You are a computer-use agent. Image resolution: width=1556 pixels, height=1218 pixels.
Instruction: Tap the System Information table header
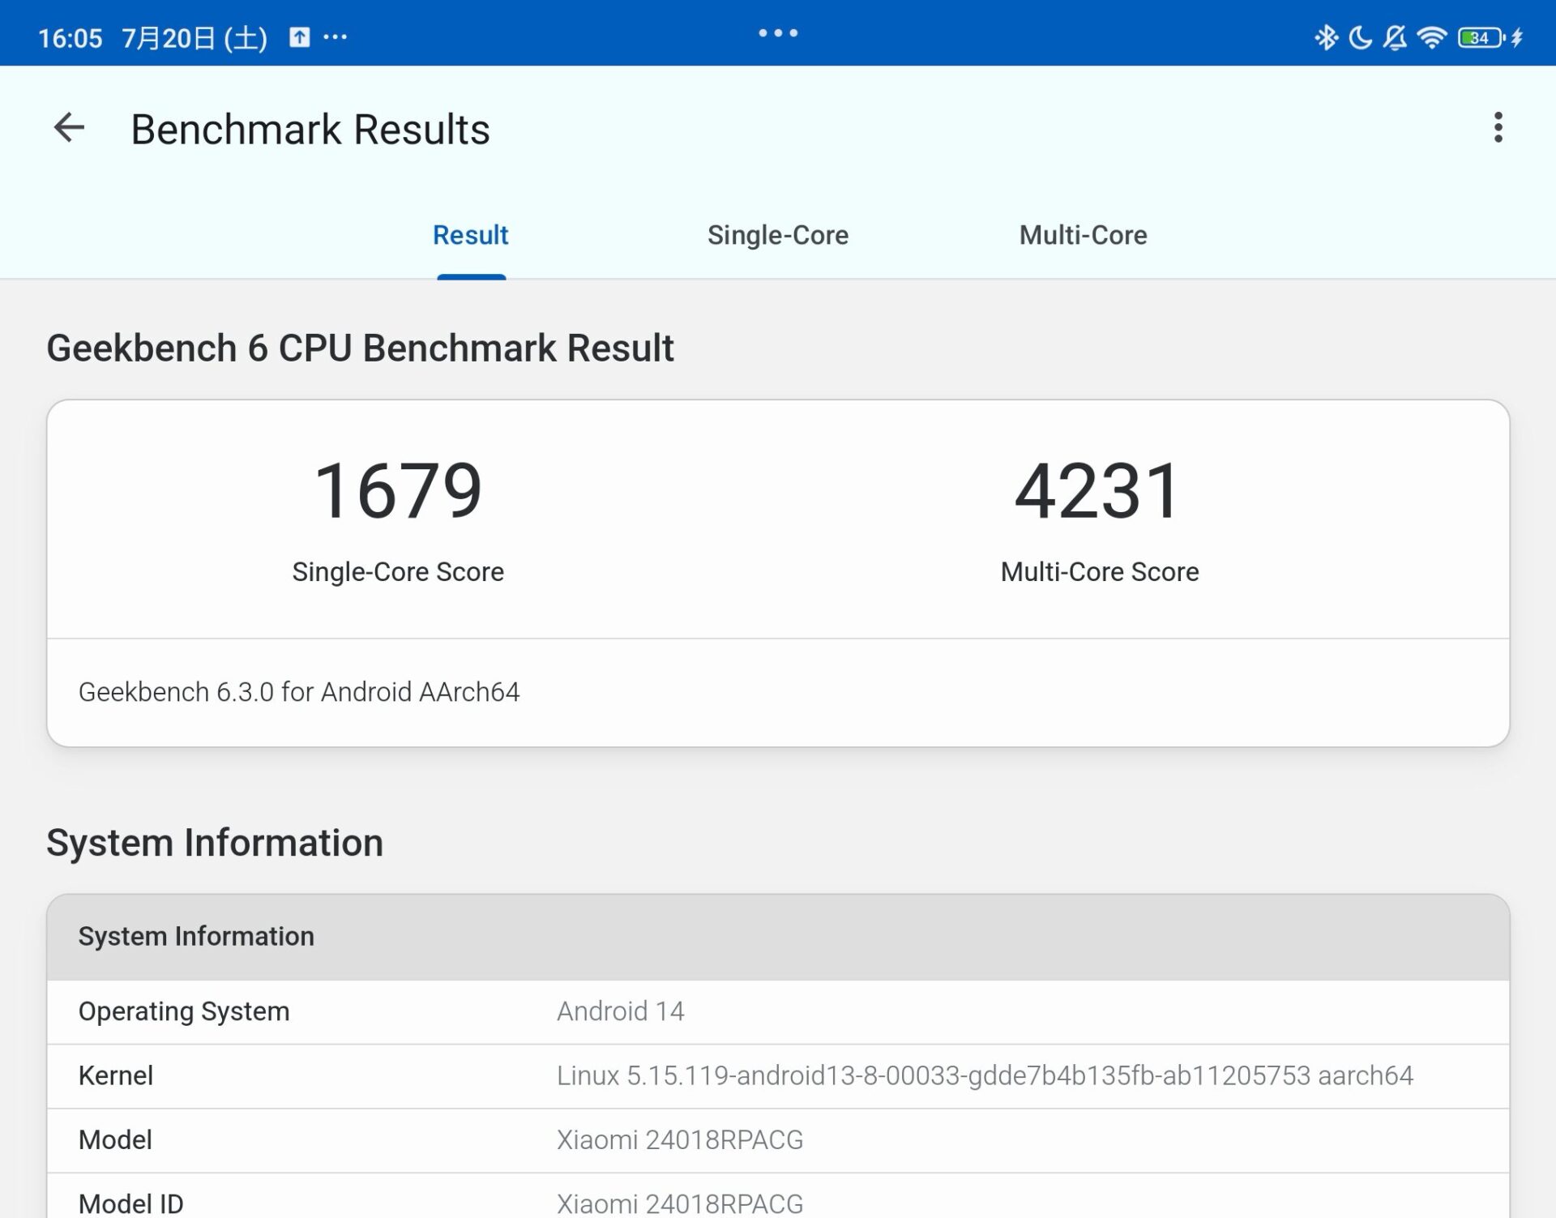pos(777,937)
